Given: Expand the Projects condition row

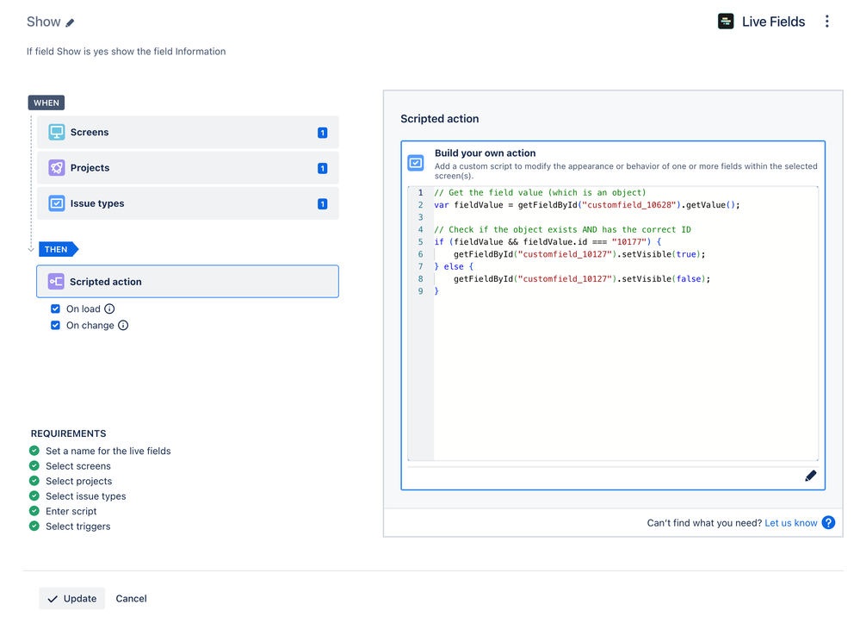Looking at the screenshot, I should 189,168.
